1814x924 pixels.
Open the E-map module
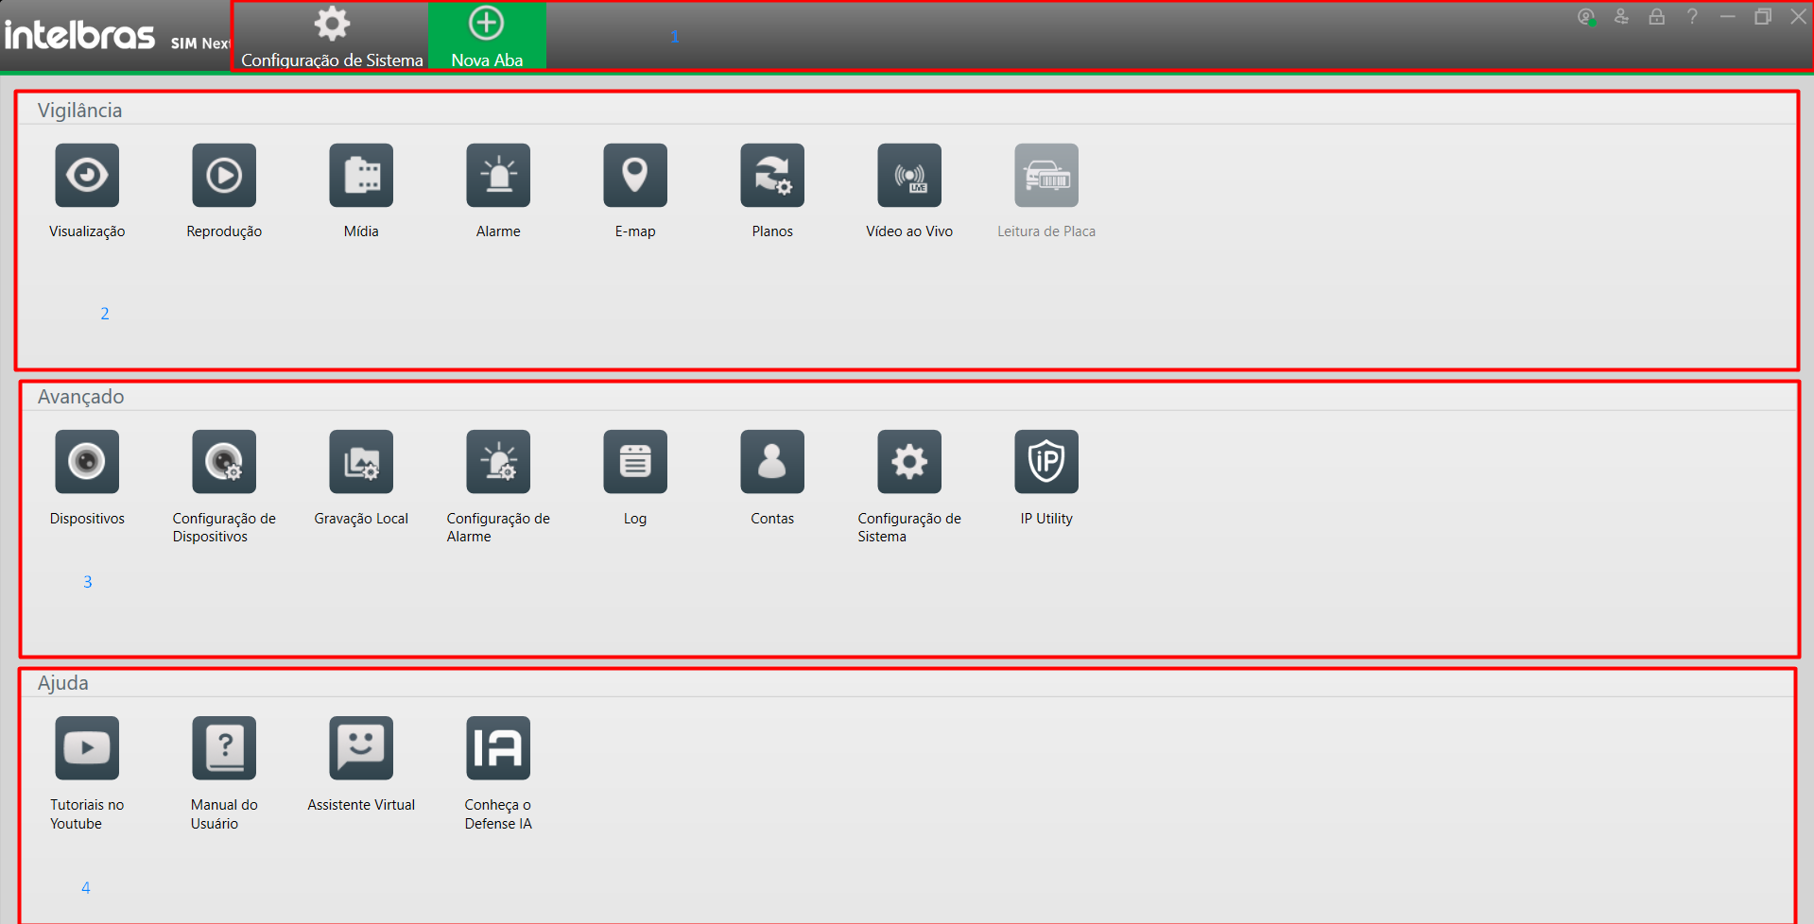[x=635, y=176]
